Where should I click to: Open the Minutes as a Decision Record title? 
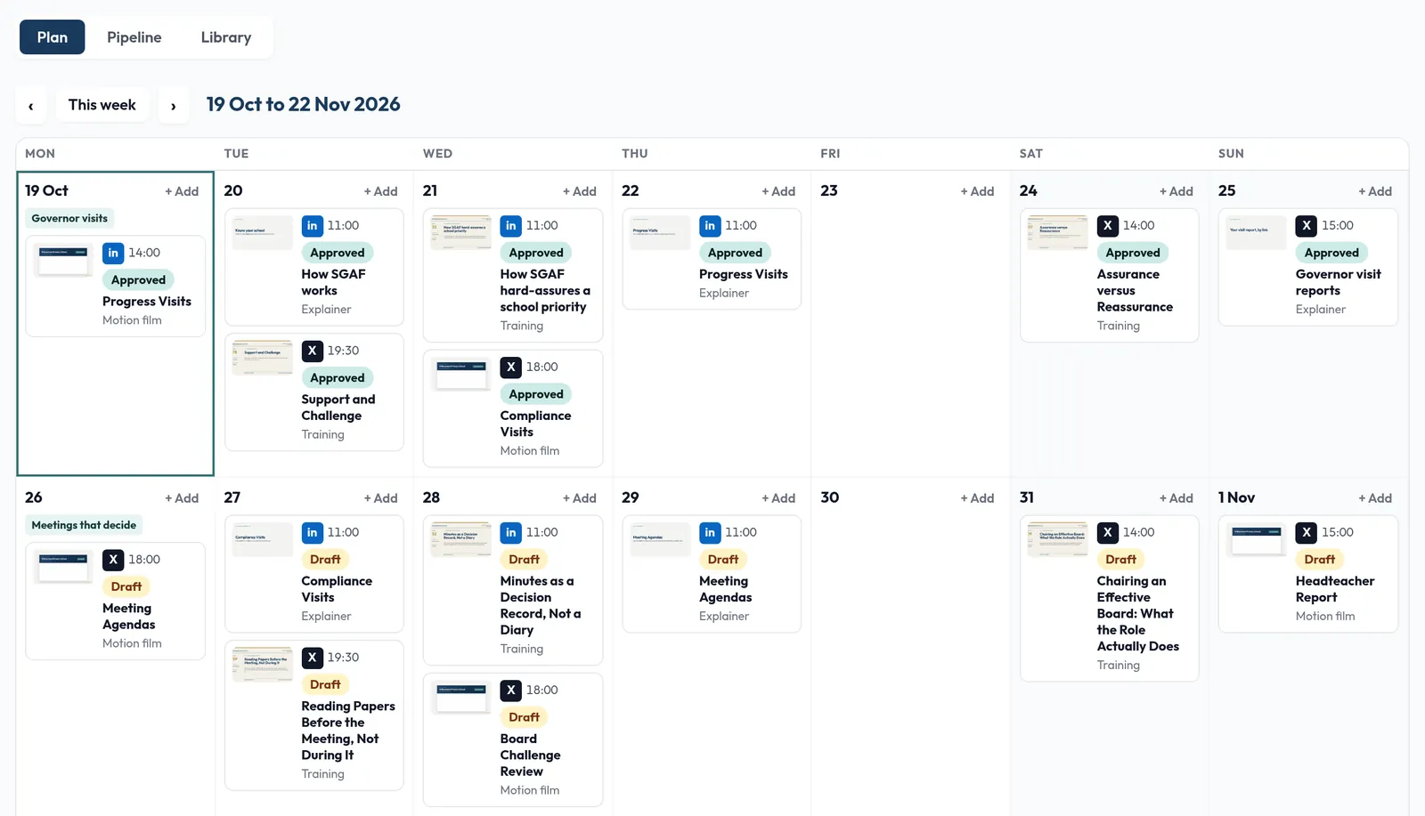[x=541, y=605]
